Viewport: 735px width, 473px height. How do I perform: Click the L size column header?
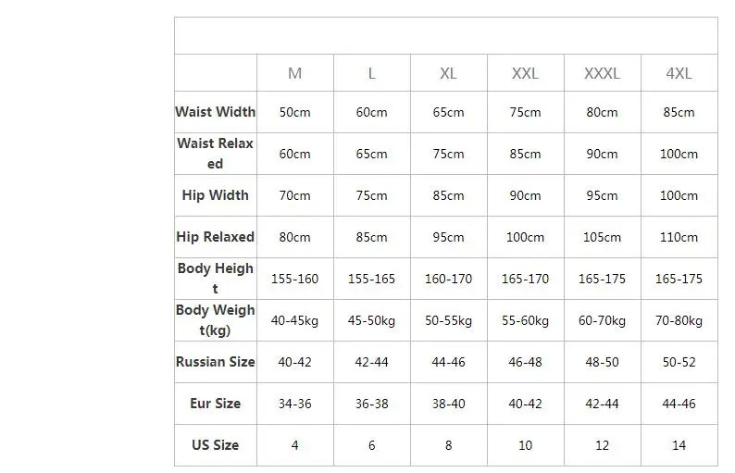(x=371, y=73)
